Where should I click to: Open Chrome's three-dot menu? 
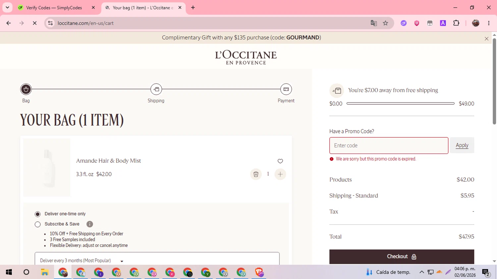click(489, 23)
